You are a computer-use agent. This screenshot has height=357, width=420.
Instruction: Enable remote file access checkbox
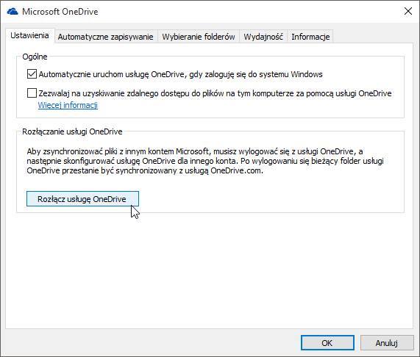(x=32, y=93)
